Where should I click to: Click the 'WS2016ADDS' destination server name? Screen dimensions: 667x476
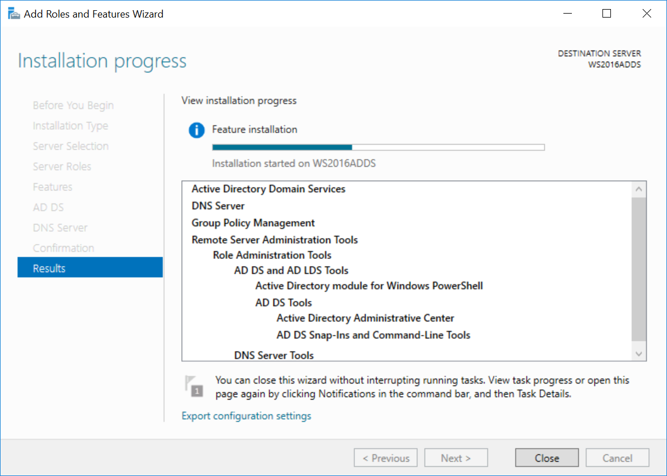(614, 65)
